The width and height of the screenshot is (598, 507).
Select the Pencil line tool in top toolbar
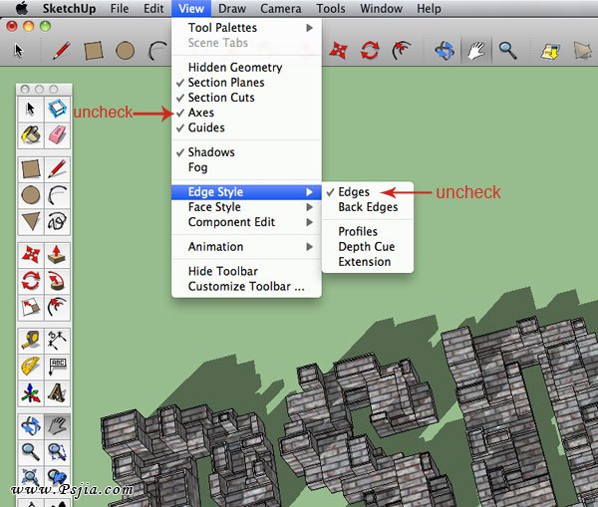(x=62, y=49)
